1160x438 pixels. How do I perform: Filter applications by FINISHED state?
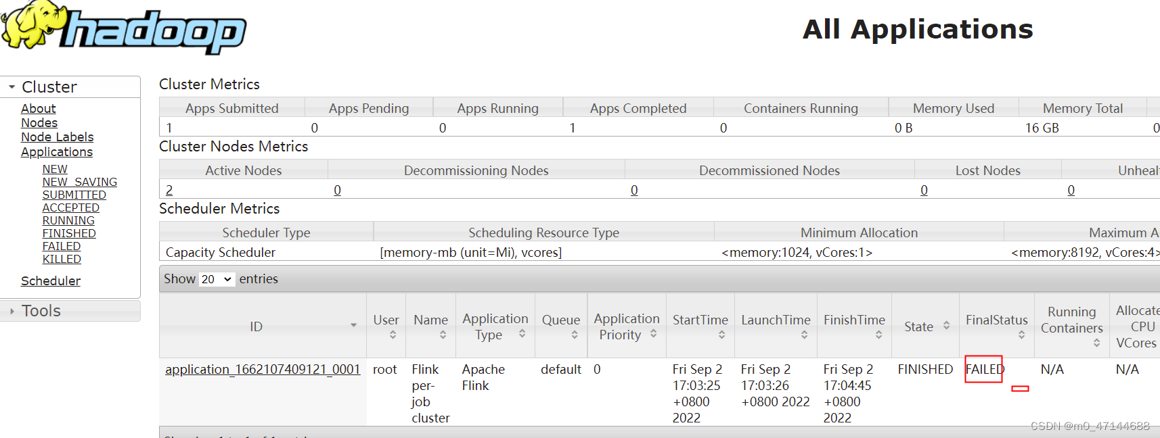point(69,233)
